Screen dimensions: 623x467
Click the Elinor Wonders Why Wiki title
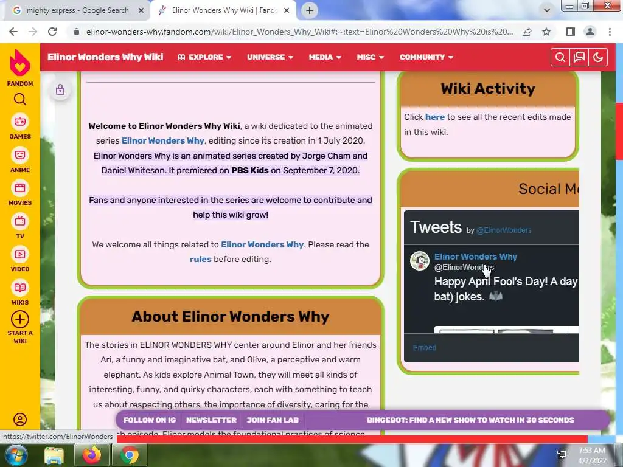click(x=105, y=57)
